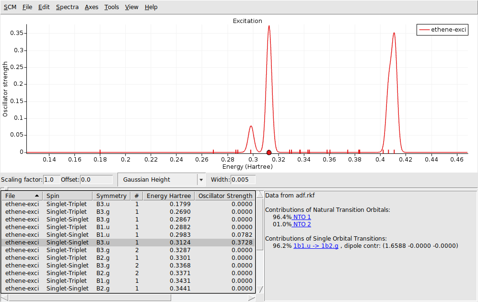The height and width of the screenshot is (302, 478).
Task: Click the Offset input field
Action: (x=96, y=179)
